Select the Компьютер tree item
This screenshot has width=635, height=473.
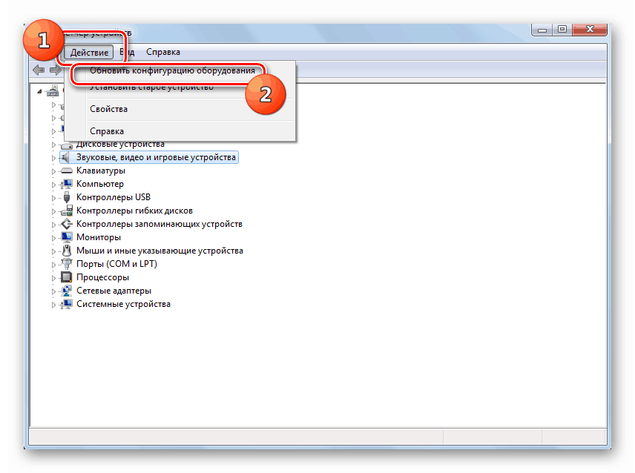tap(100, 184)
